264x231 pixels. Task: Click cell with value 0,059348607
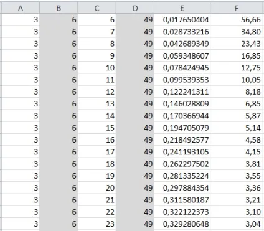coord(182,56)
